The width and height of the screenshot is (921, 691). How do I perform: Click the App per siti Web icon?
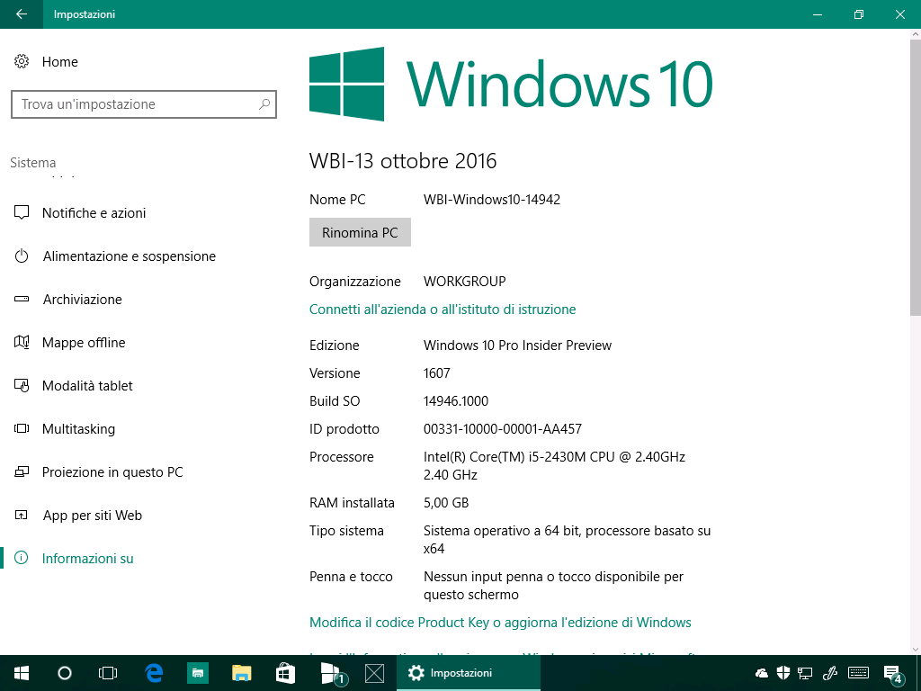(22, 516)
